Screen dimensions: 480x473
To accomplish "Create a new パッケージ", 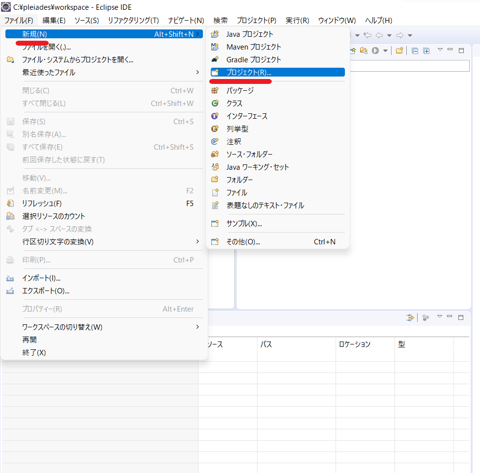I will point(278,90).
